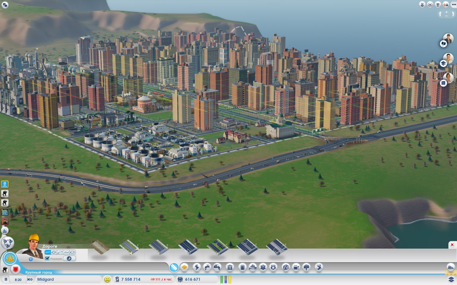Open the data layers button
This screenshot has height=285, width=457.
[451, 279]
